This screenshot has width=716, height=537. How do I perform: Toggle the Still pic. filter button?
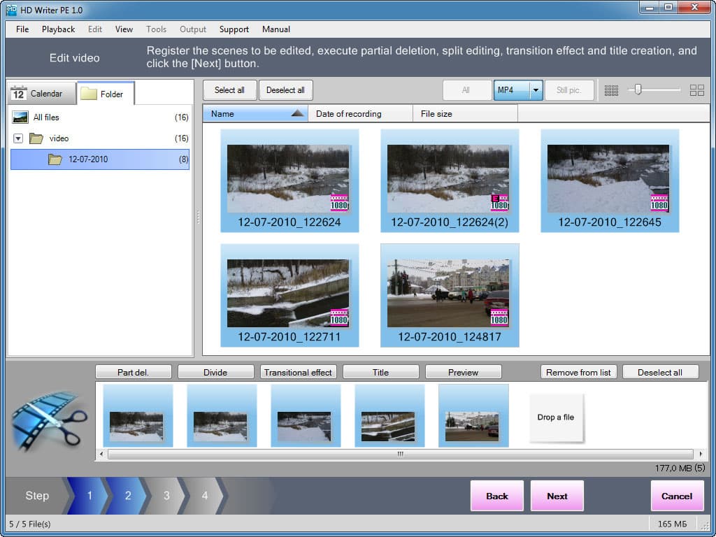(568, 90)
